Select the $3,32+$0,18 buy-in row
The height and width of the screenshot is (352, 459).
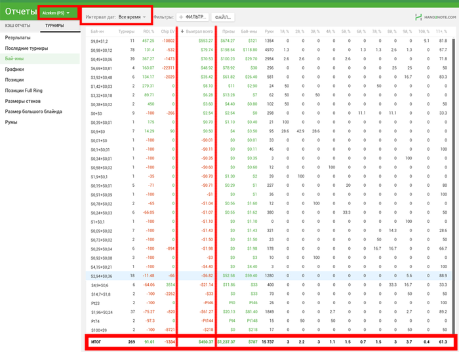click(269, 96)
